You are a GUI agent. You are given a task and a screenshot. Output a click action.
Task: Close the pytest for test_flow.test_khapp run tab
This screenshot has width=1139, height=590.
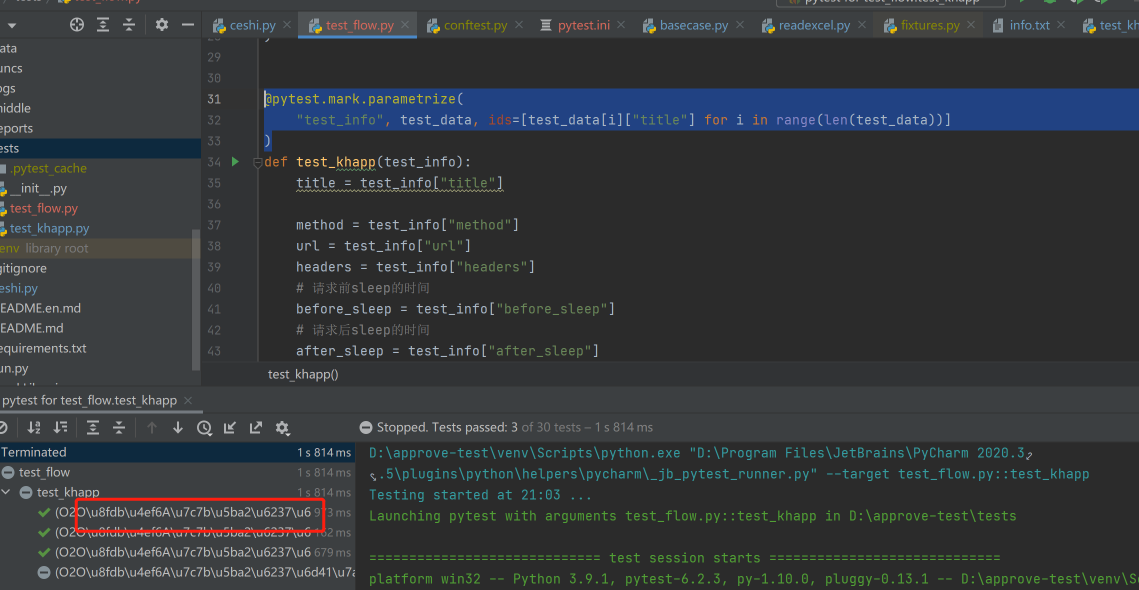188,400
